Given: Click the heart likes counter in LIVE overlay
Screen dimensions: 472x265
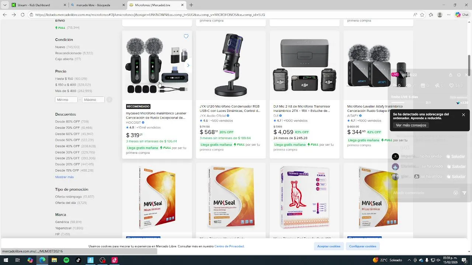Looking at the screenshot, I should click(x=456, y=85).
